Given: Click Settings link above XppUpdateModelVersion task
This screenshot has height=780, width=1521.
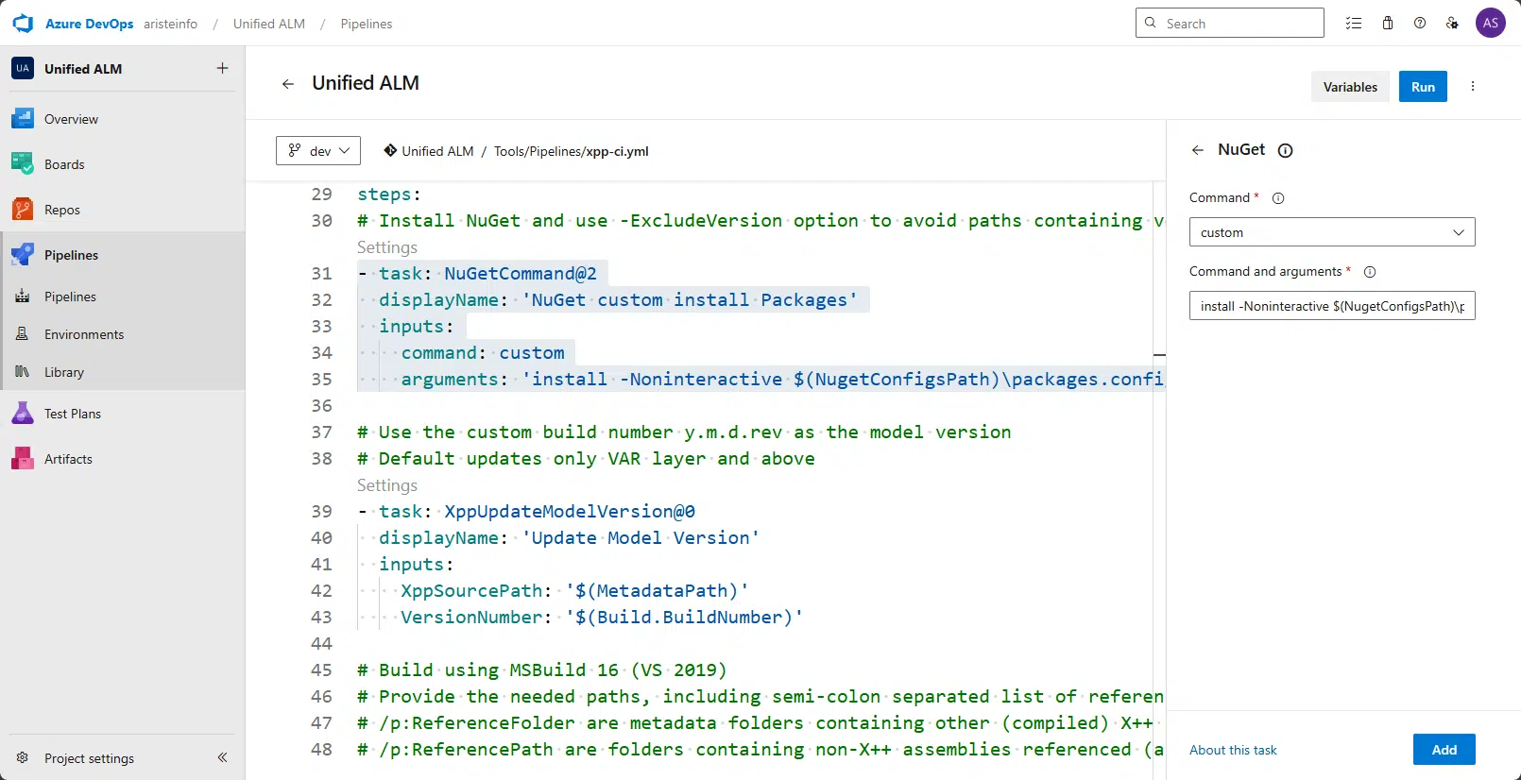Looking at the screenshot, I should pyautogui.click(x=387, y=485).
